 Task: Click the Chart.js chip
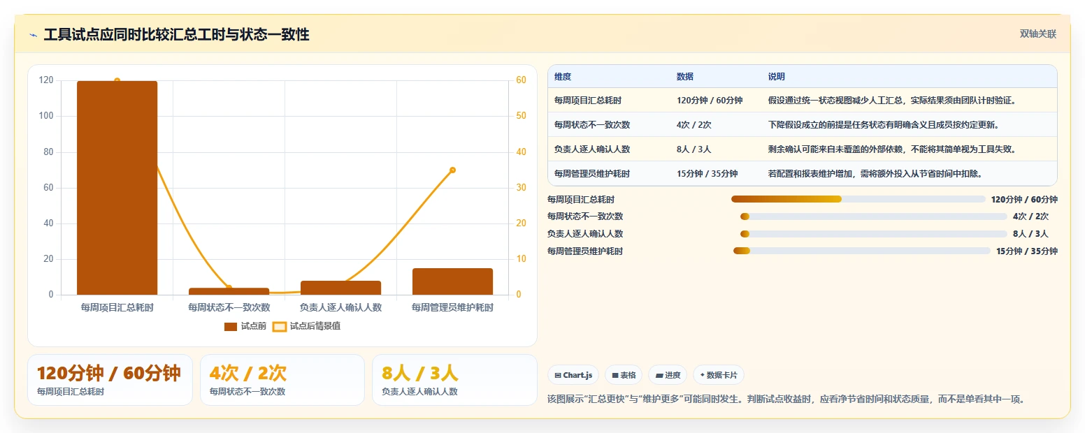coord(573,375)
